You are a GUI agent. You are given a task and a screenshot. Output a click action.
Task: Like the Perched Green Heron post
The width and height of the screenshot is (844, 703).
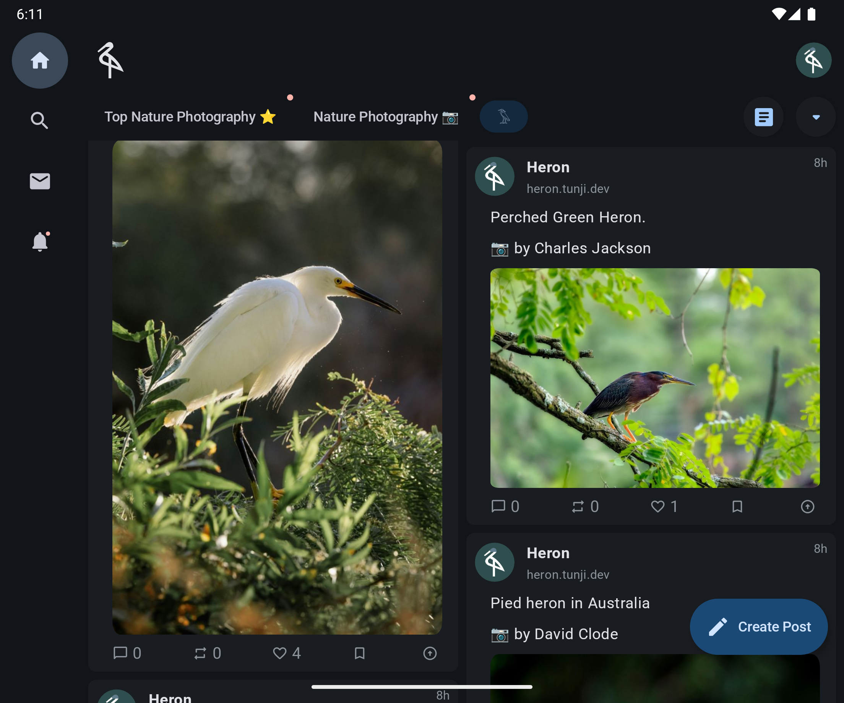(x=657, y=507)
